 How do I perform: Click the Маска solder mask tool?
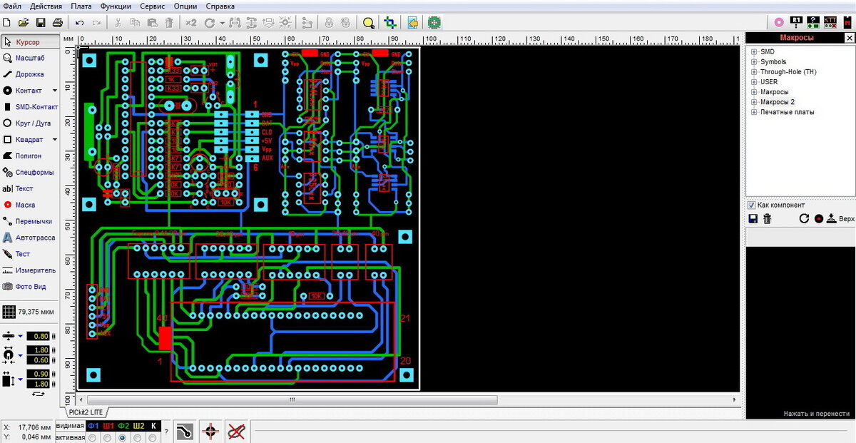(20, 205)
